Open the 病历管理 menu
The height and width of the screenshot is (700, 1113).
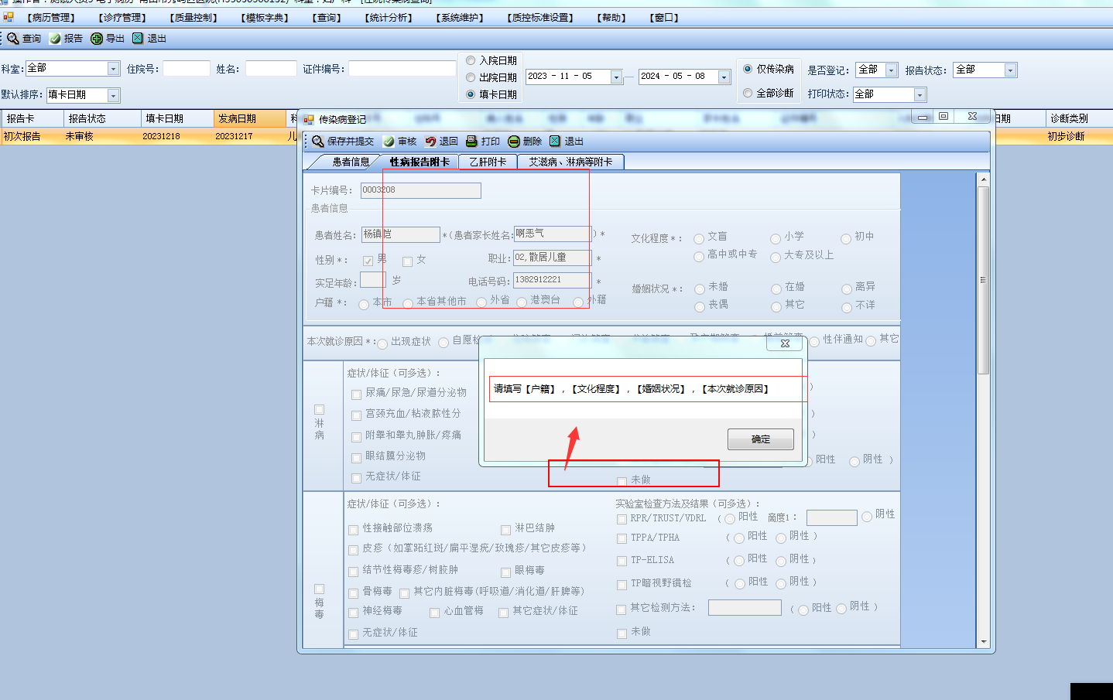[51, 18]
